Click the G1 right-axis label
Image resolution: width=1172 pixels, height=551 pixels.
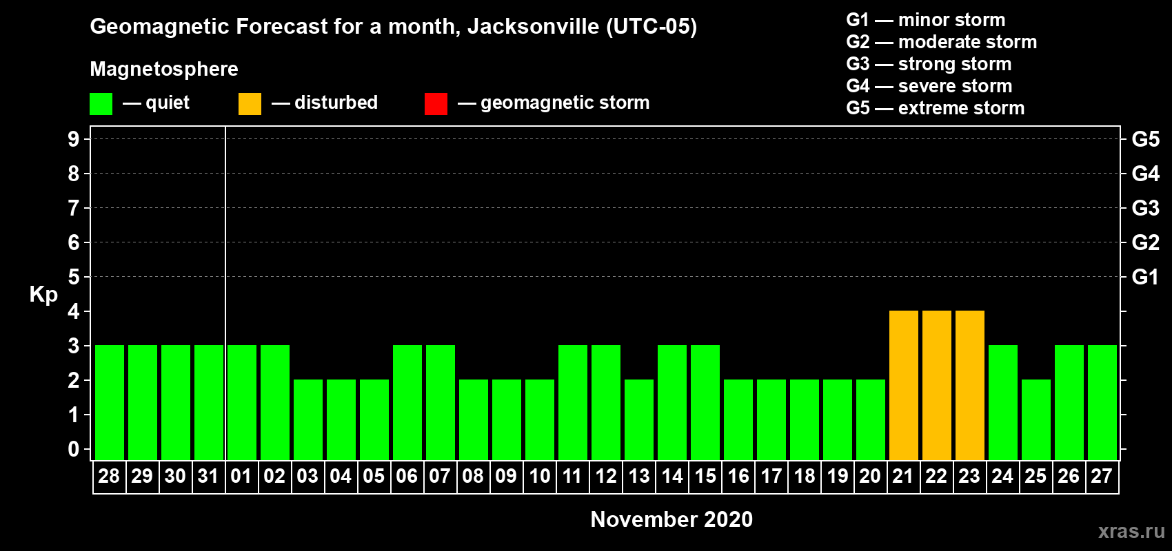click(1146, 277)
